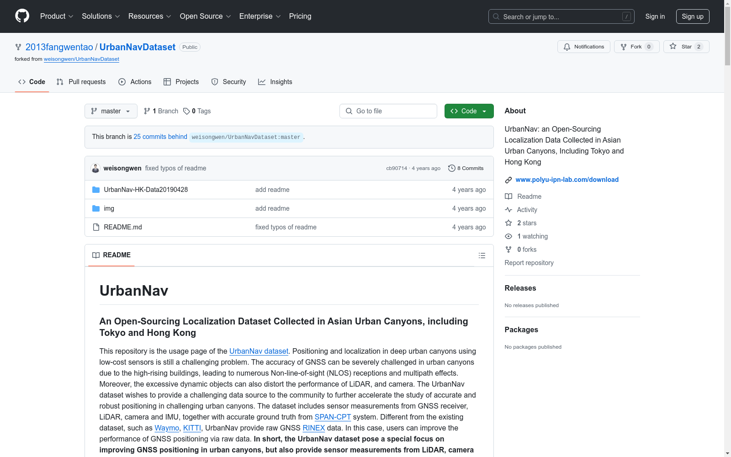Click the Sign in link
Image resolution: width=731 pixels, height=457 pixels.
coord(655,16)
